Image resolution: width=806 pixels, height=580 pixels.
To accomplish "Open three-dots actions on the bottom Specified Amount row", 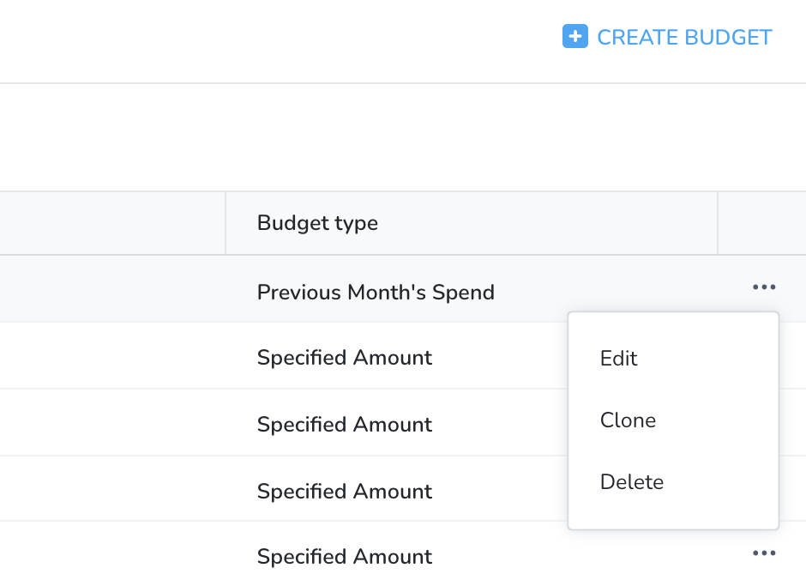I will tap(764, 553).
